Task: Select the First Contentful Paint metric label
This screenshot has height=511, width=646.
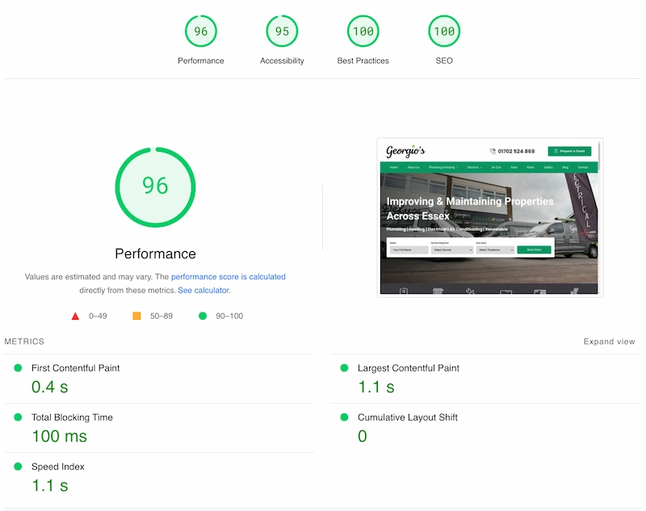Action: tap(75, 368)
